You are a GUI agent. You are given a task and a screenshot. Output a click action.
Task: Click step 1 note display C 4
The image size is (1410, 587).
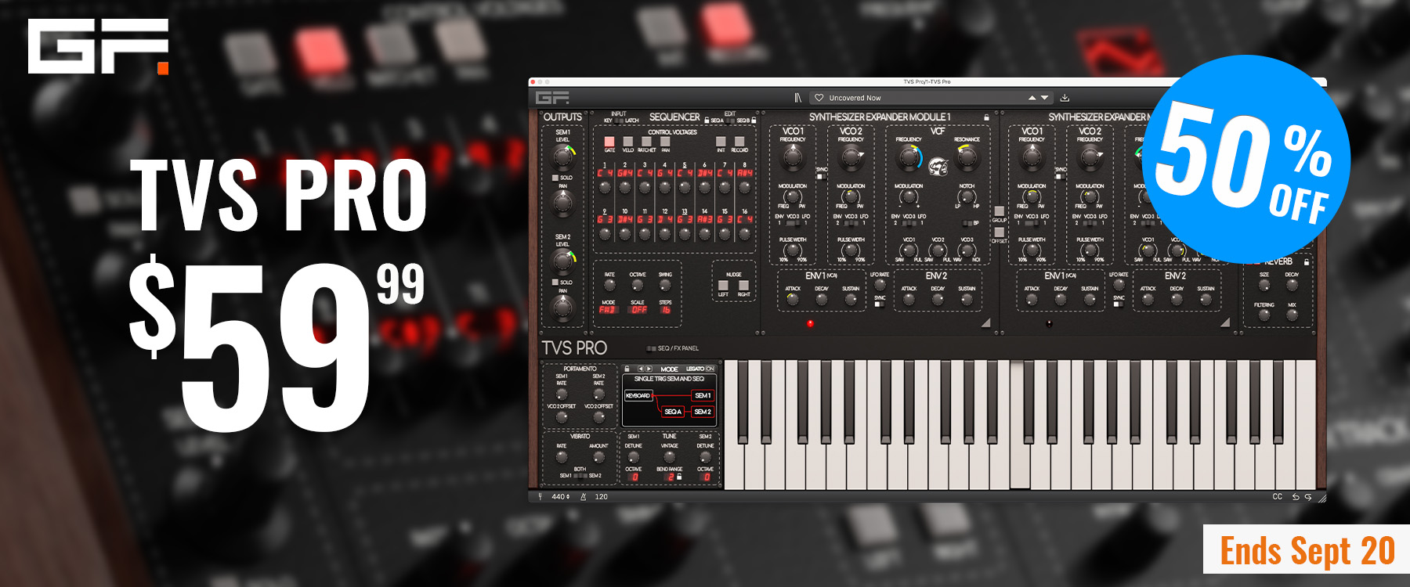pos(605,173)
